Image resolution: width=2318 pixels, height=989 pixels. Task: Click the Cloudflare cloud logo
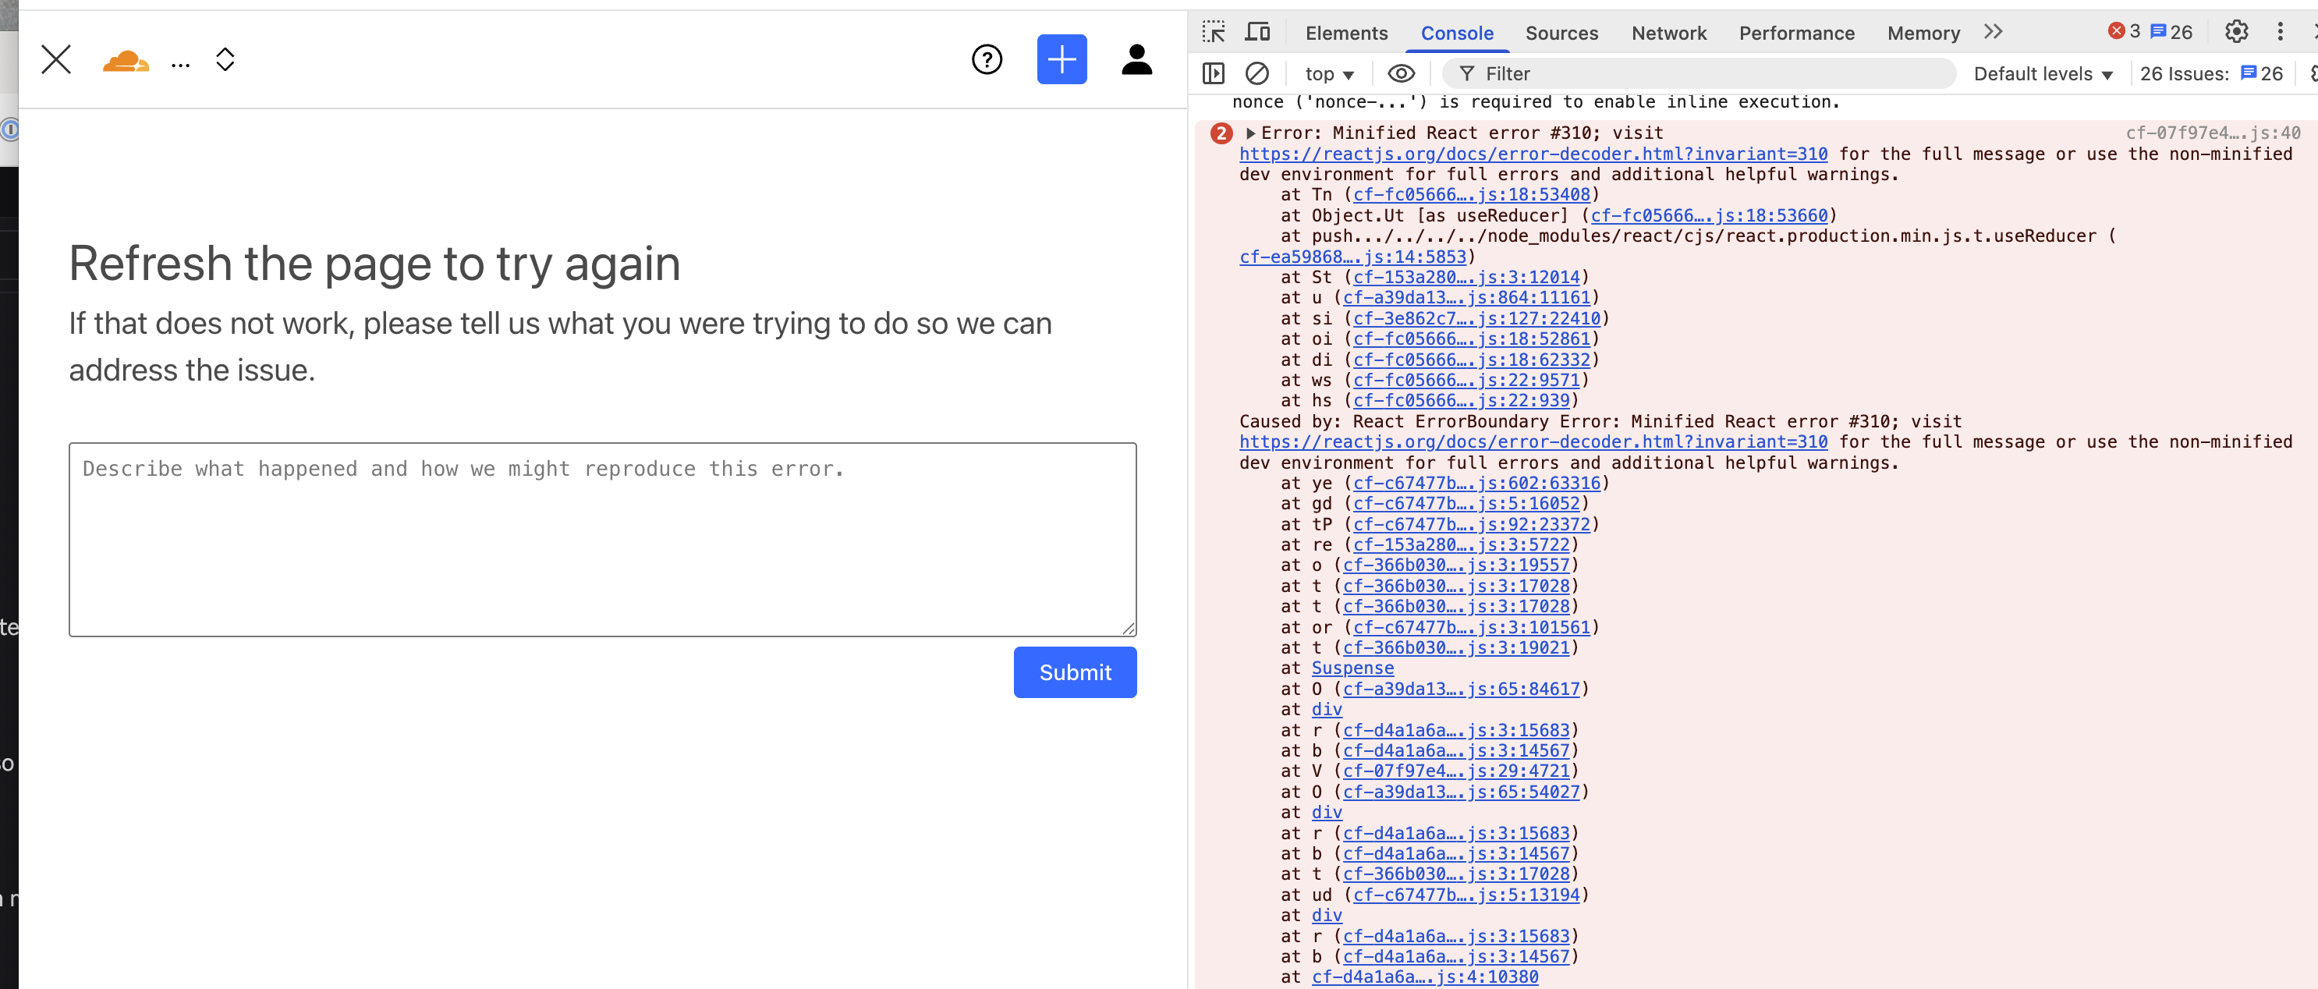click(x=125, y=61)
